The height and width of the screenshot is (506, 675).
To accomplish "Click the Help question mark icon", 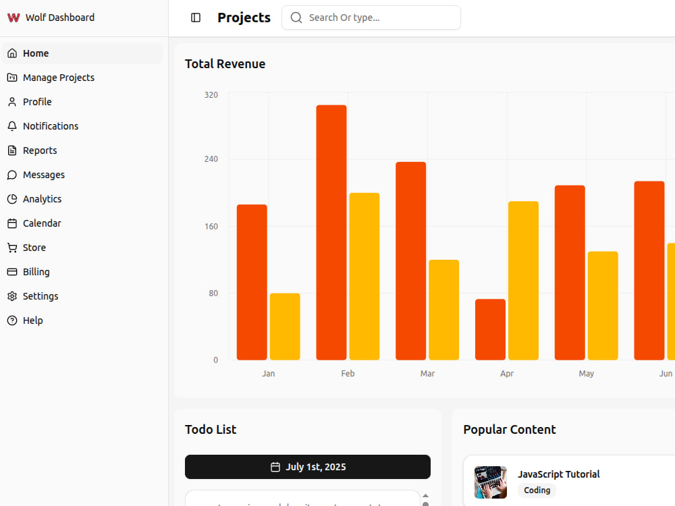I will (12, 320).
